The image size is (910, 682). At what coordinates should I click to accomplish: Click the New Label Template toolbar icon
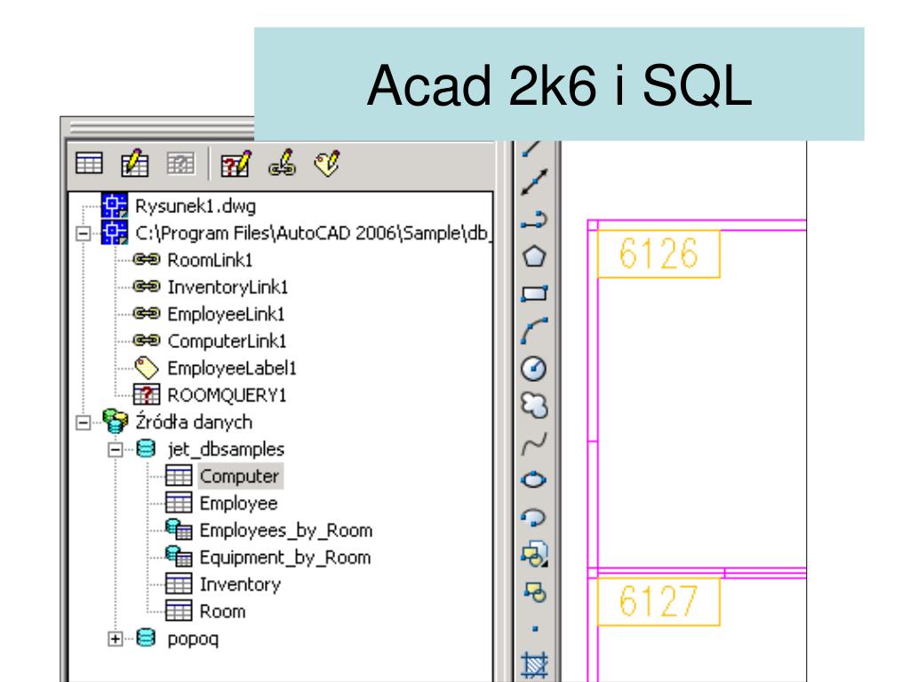pyautogui.click(x=327, y=163)
